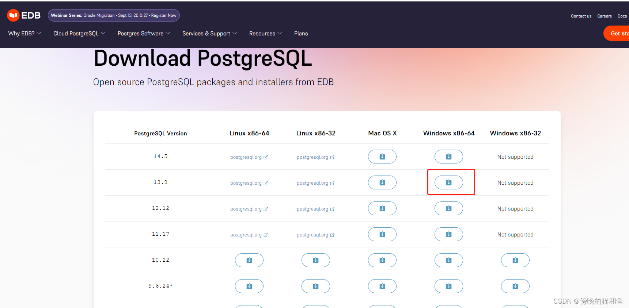Click the Mac OS X column header

click(382, 133)
